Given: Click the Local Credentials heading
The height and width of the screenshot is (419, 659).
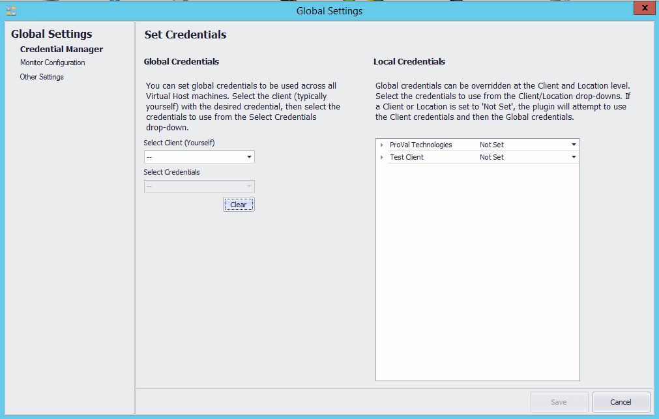Looking at the screenshot, I should coord(409,61).
